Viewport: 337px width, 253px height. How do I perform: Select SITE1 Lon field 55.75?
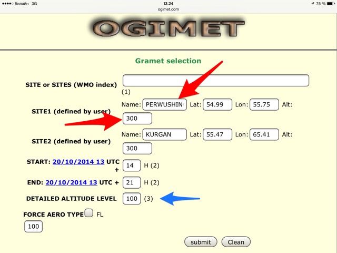click(x=264, y=104)
